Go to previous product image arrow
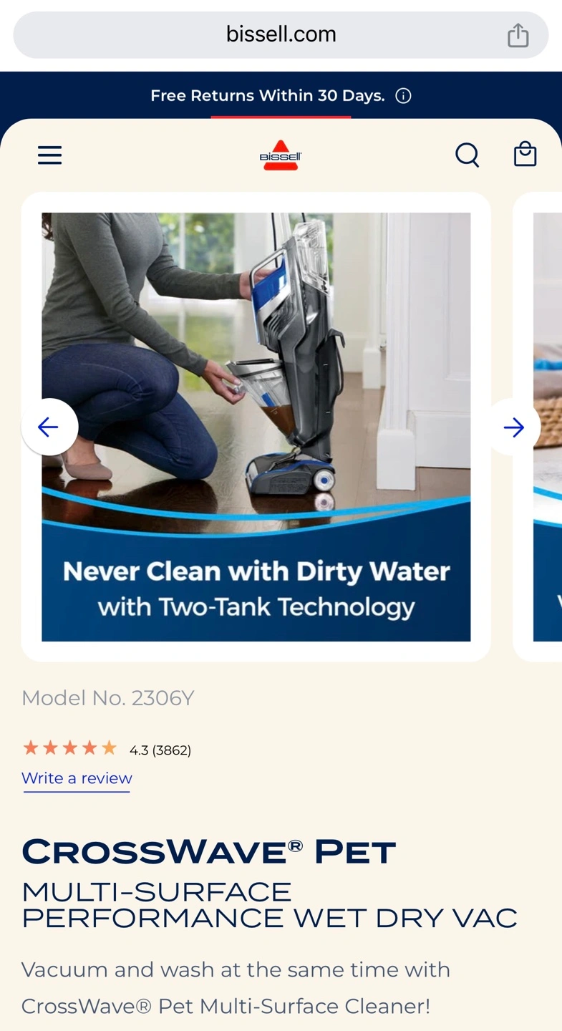This screenshot has height=1031, width=562. pos(49,427)
